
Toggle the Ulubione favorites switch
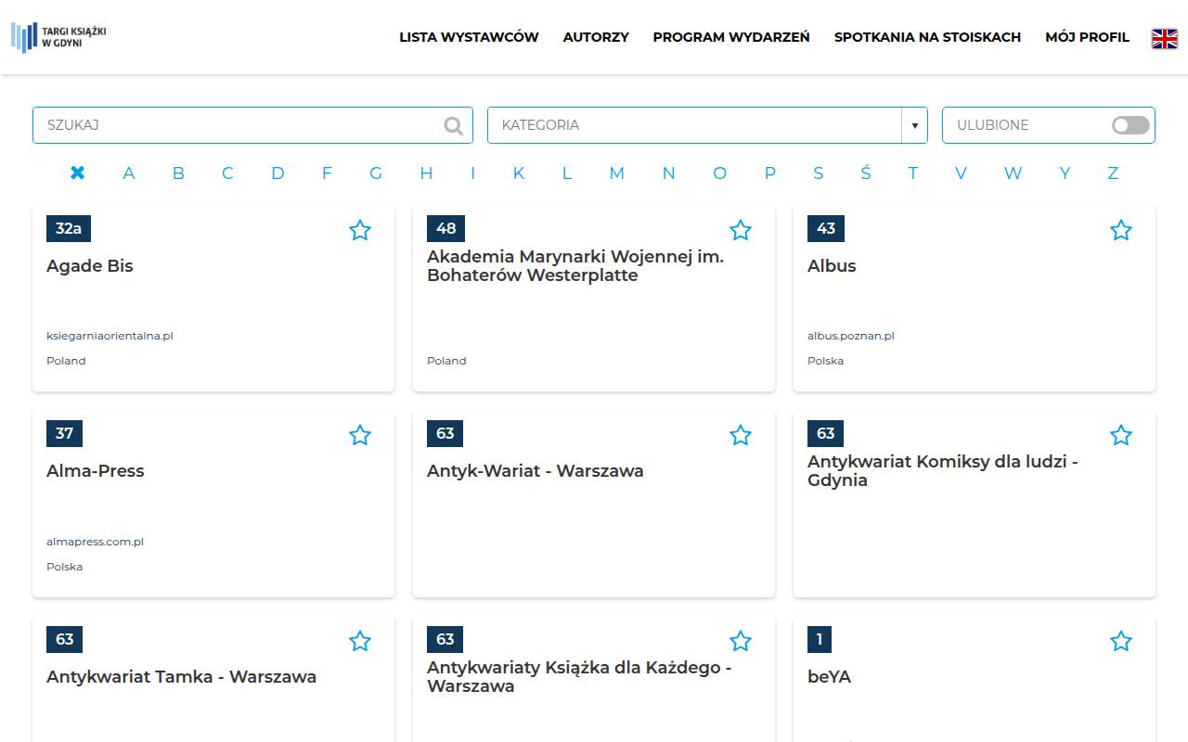click(1130, 125)
